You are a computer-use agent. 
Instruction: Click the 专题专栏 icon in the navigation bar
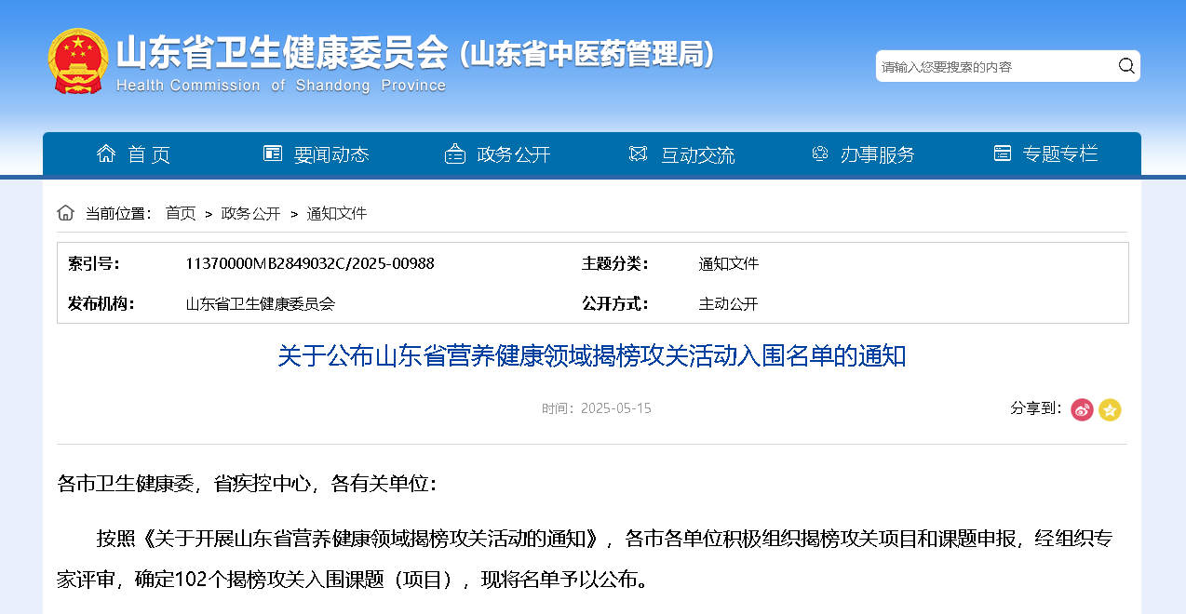point(1003,153)
